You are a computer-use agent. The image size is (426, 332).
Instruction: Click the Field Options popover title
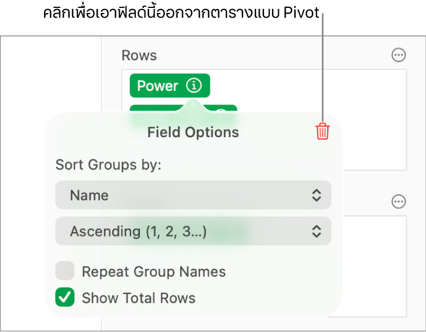click(x=193, y=132)
